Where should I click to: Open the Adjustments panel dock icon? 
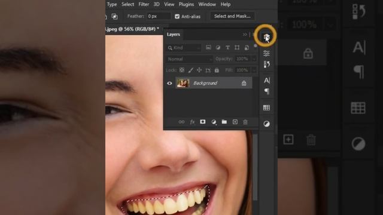pyautogui.click(x=266, y=124)
